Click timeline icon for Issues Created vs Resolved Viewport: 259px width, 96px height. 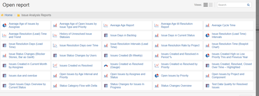point(55,66)
